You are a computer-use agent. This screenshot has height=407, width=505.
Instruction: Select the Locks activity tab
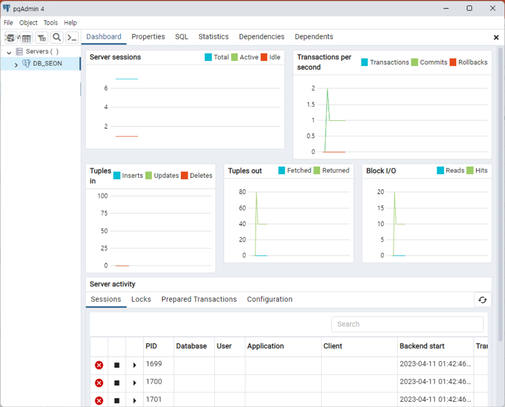click(141, 299)
